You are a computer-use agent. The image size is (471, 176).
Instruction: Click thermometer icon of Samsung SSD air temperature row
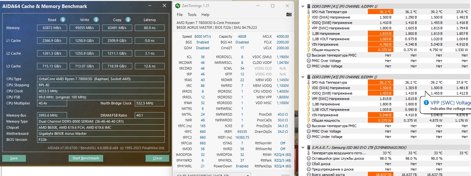pyautogui.click(x=308, y=153)
